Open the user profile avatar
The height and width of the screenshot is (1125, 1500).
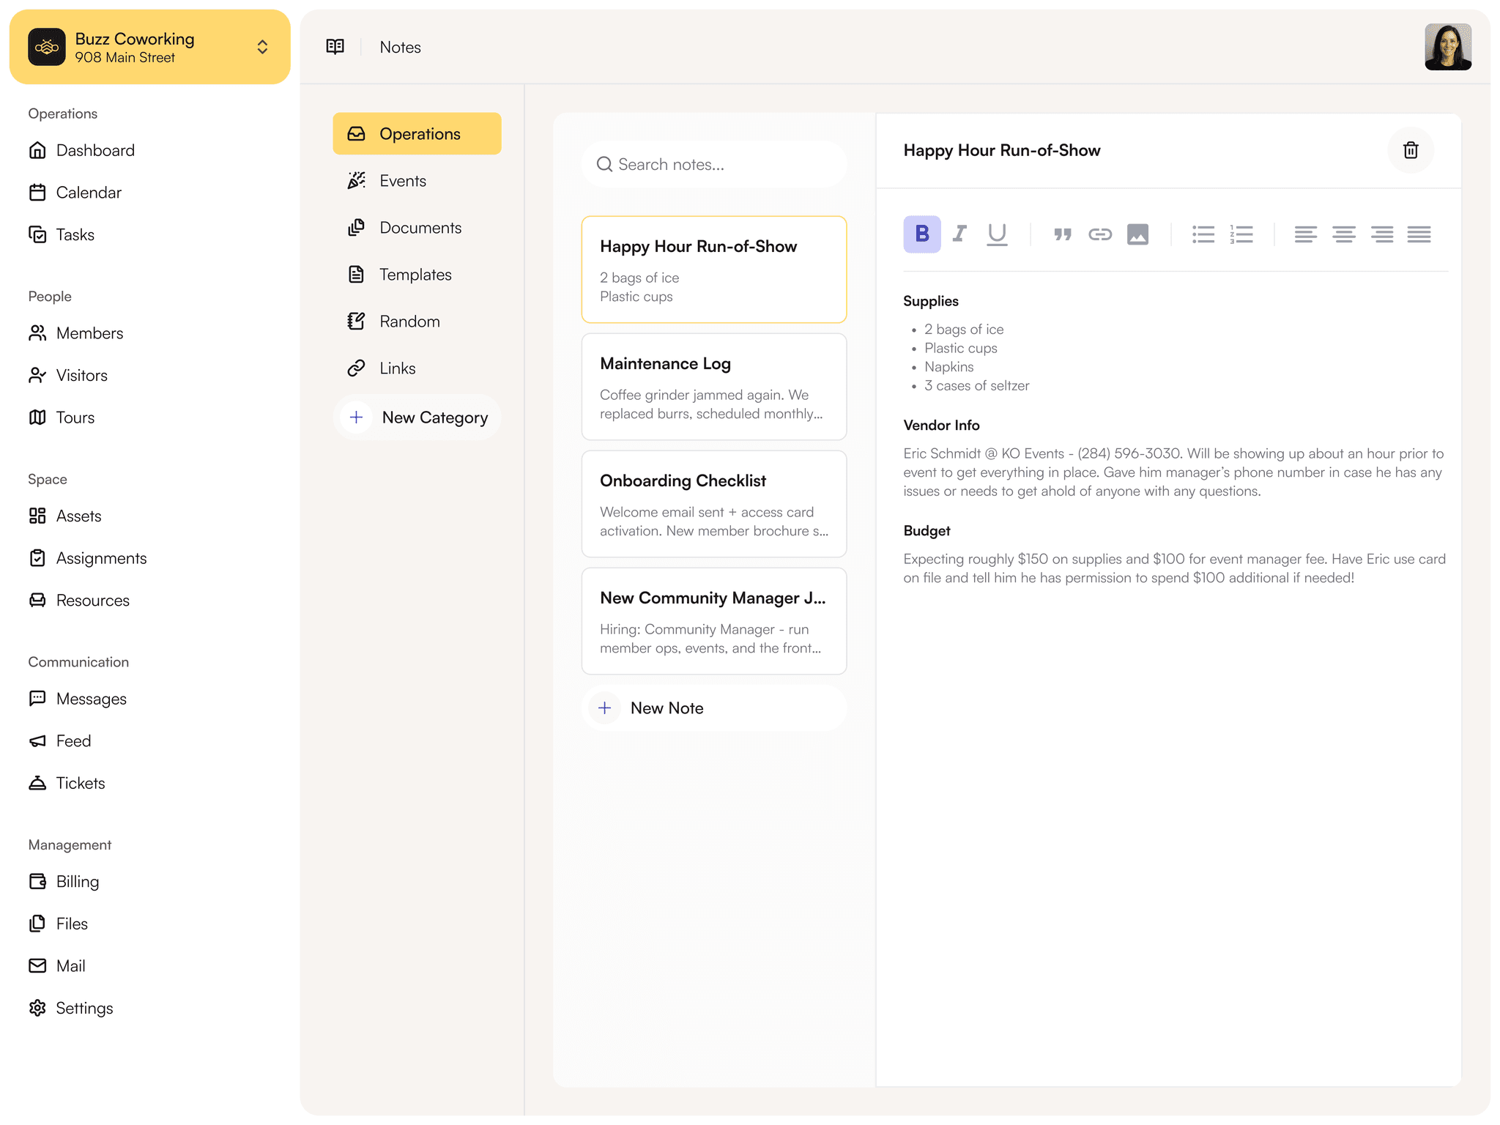(1447, 47)
